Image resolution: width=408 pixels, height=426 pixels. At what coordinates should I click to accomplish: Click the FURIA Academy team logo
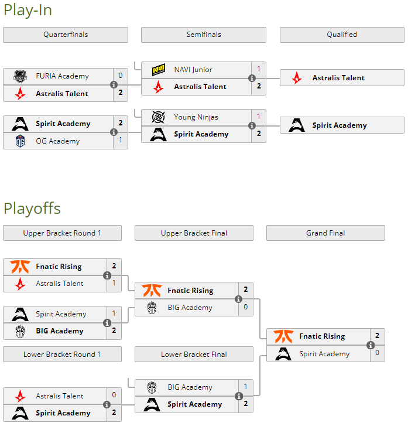20,76
